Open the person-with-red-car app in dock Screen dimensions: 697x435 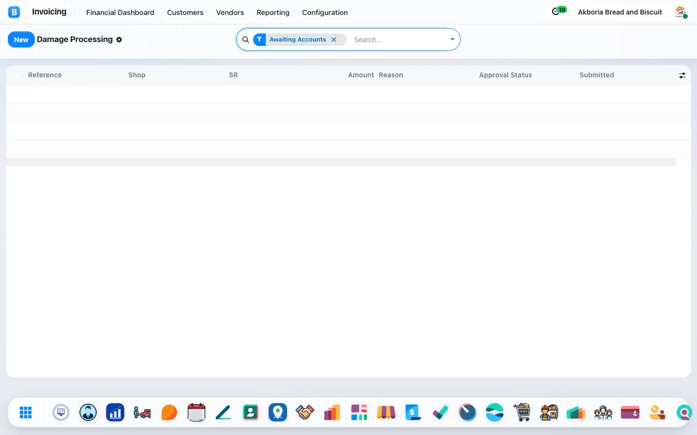[x=142, y=412]
